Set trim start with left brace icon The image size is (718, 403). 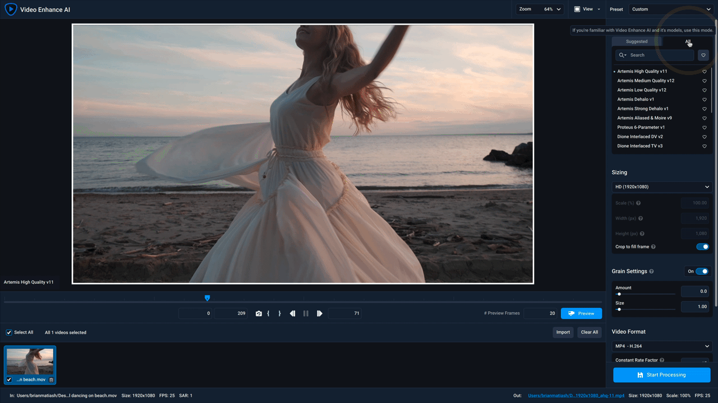click(268, 313)
